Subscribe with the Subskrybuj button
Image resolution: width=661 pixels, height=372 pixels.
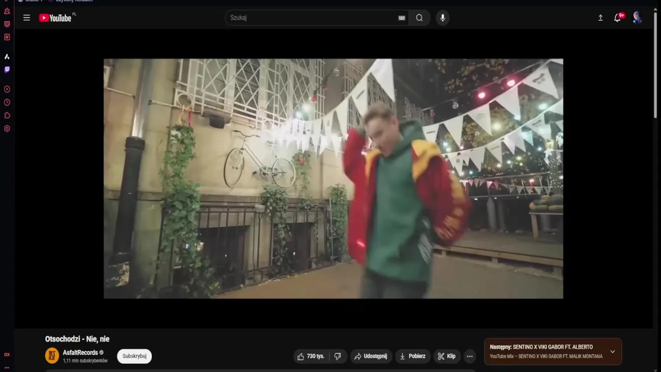click(134, 356)
